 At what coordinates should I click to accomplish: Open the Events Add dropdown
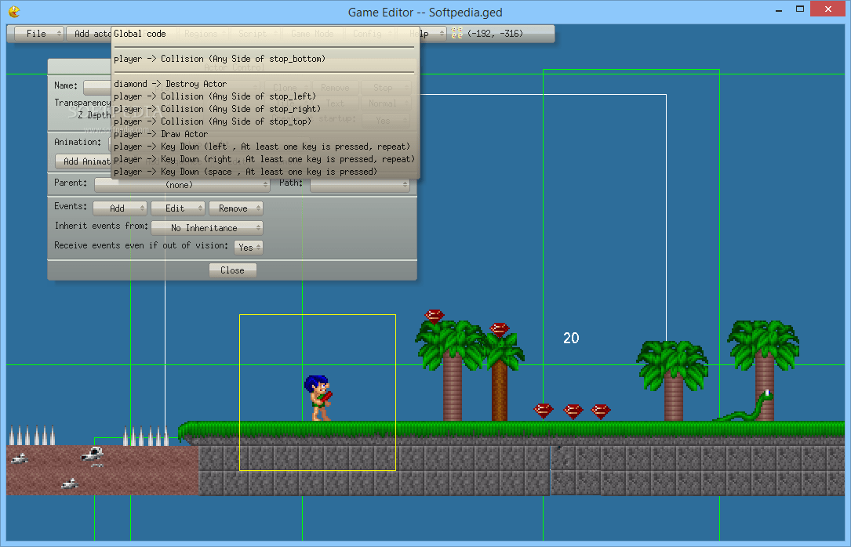point(120,208)
